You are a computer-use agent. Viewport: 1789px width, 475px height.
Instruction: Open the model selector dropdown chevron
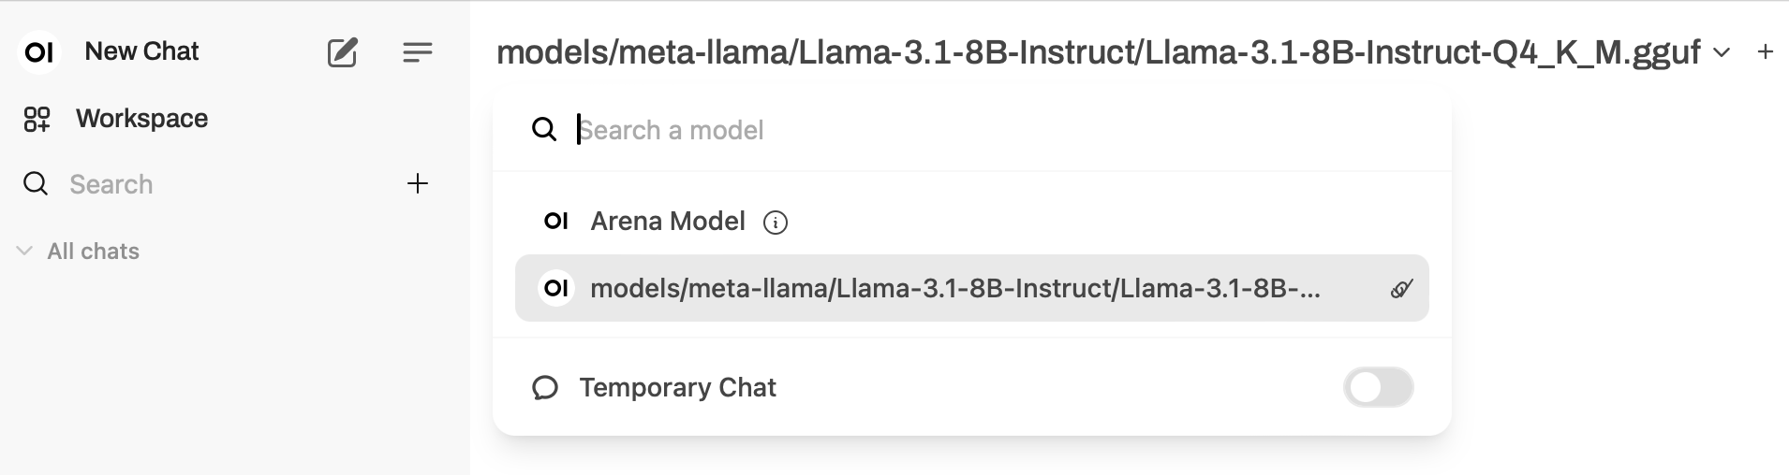click(1722, 53)
